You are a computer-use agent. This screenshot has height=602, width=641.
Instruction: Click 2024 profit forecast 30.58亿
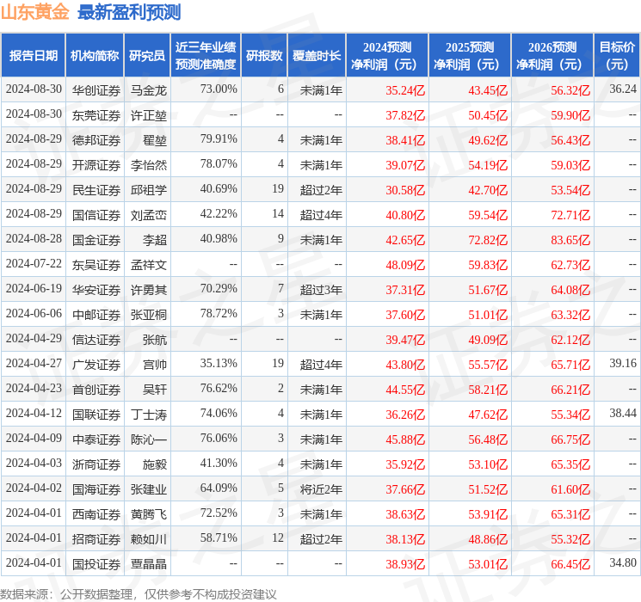click(405, 190)
